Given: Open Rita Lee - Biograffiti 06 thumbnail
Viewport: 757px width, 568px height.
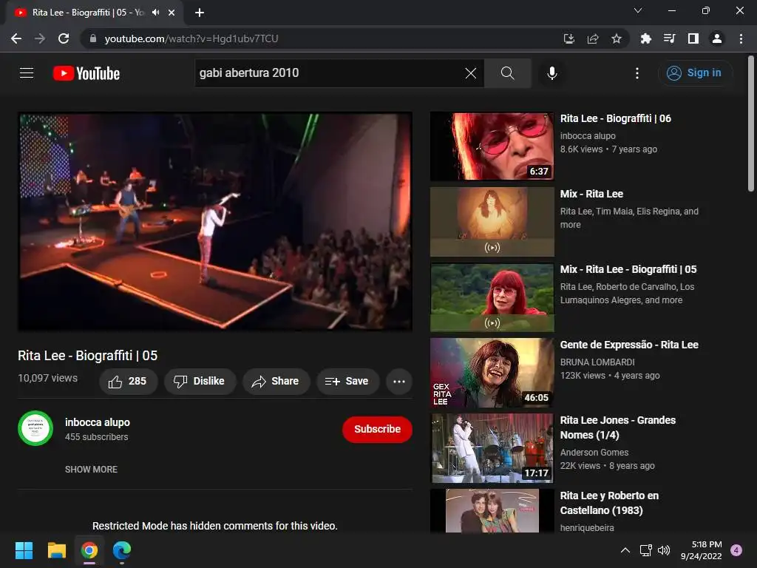Looking at the screenshot, I should [x=492, y=146].
